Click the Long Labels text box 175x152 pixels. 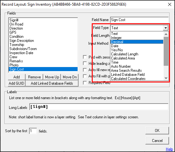click(99, 107)
